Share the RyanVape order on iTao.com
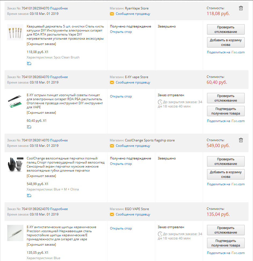This screenshot has height=261, width=253. (x=226, y=52)
